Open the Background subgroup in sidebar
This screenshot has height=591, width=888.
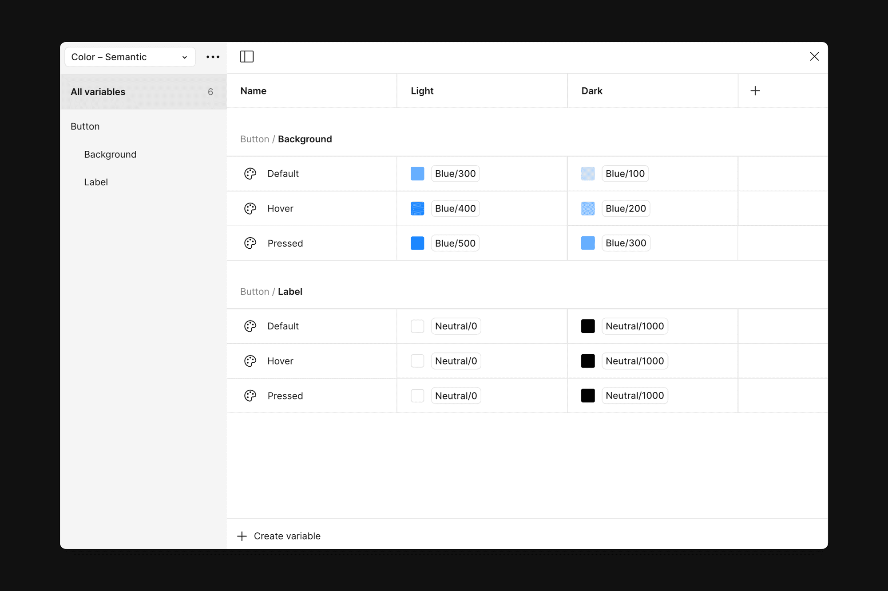click(110, 154)
